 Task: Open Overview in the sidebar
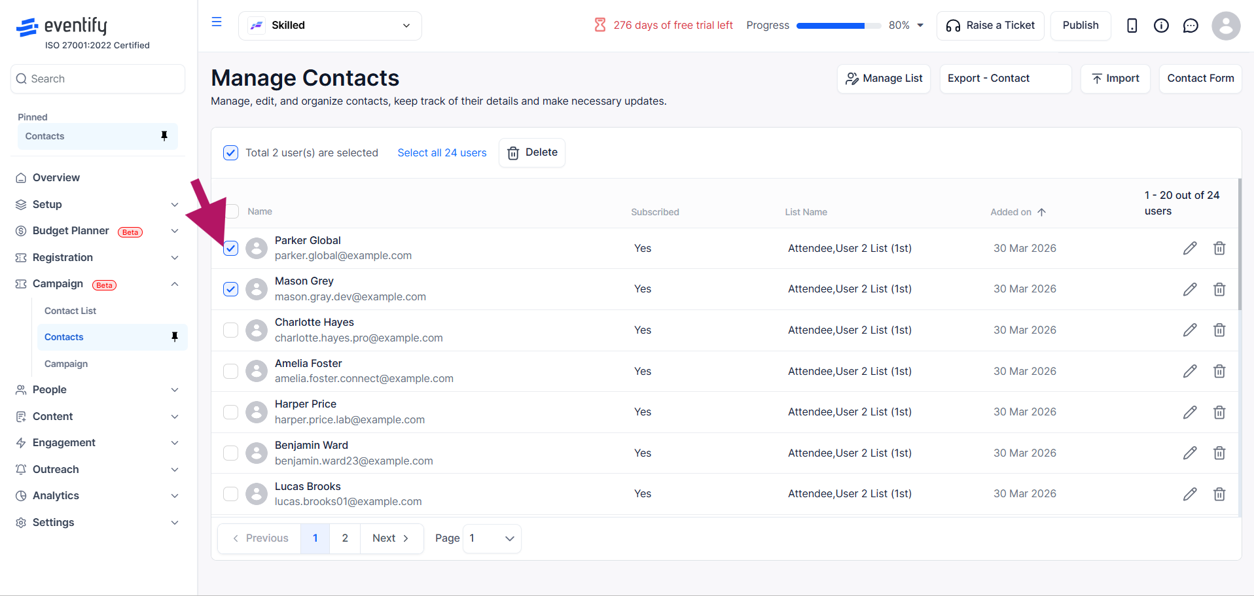click(56, 177)
